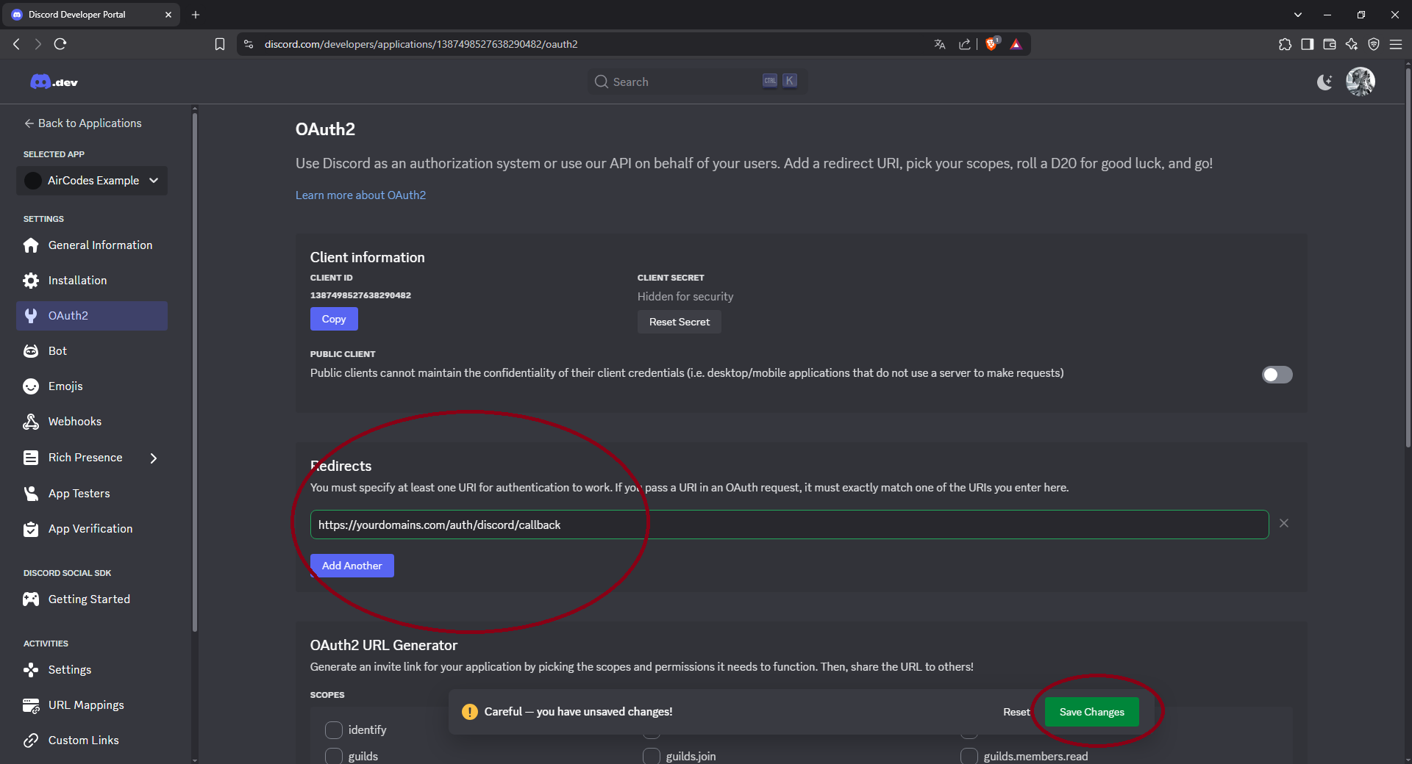Go back in browser history
This screenshot has height=764, width=1412.
16,44
